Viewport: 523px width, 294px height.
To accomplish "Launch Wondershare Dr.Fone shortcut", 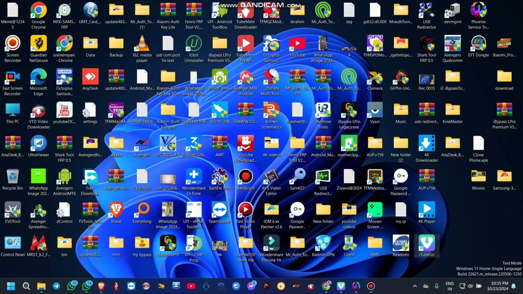I will (x=194, y=183).
